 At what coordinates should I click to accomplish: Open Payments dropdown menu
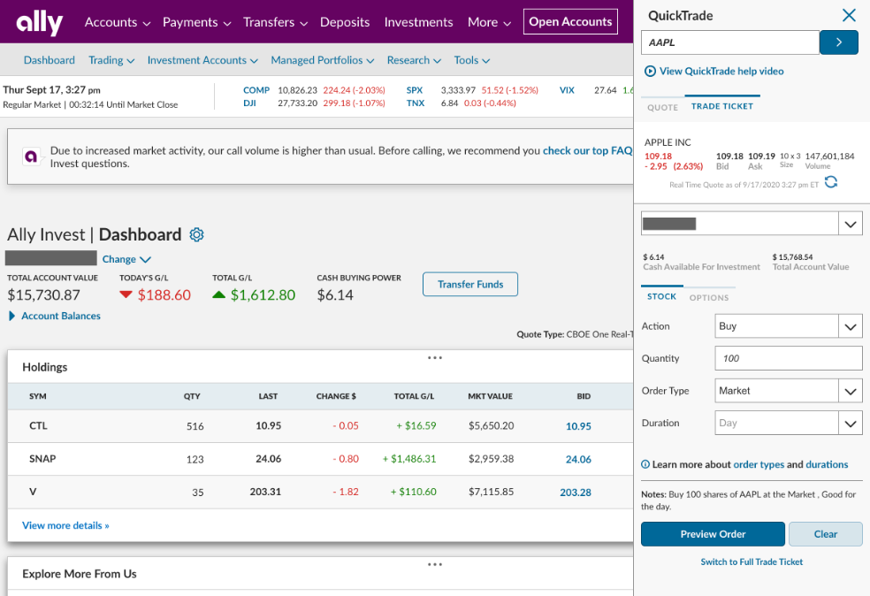click(x=196, y=22)
